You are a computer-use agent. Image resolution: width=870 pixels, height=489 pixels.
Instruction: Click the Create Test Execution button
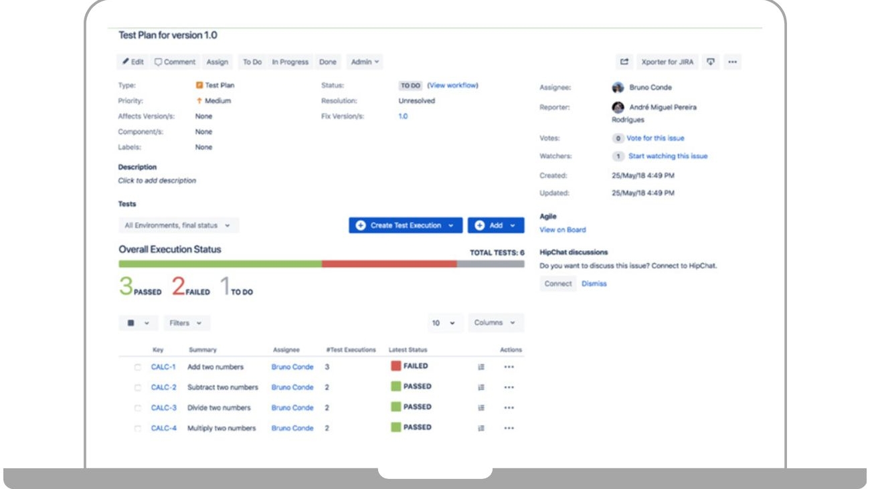click(x=406, y=226)
